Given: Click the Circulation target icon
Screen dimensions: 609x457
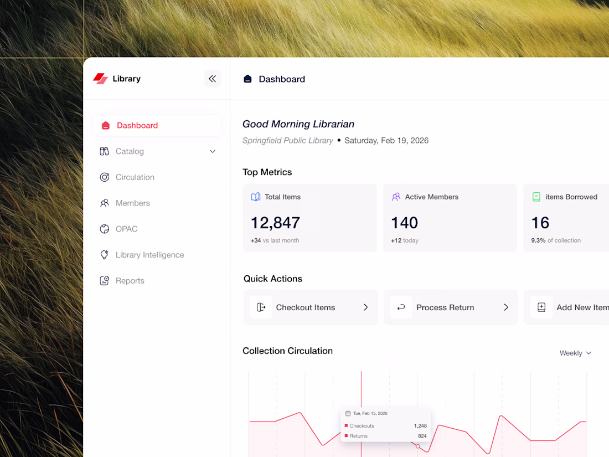Looking at the screenshot, I should click(x=105, y=177).
